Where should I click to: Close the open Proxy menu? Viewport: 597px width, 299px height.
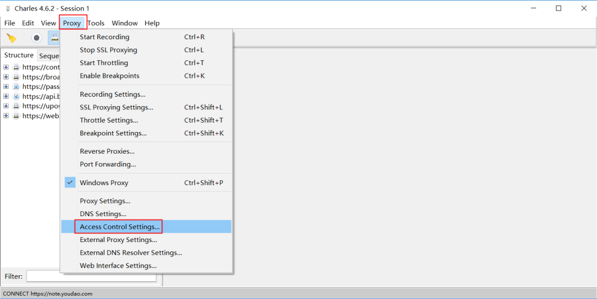(72, 23)
